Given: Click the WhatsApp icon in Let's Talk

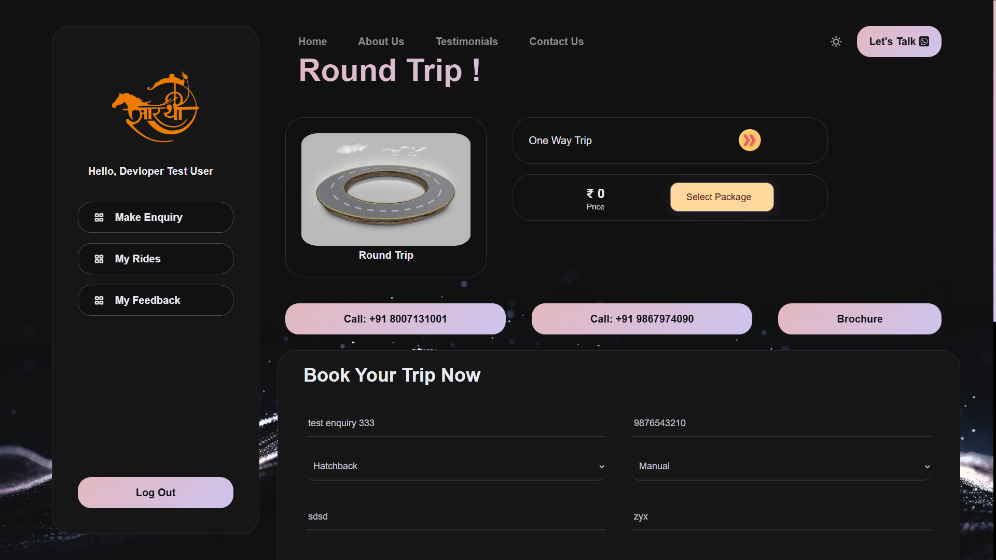Looking at the screenshot, I should tap(924, 41).
